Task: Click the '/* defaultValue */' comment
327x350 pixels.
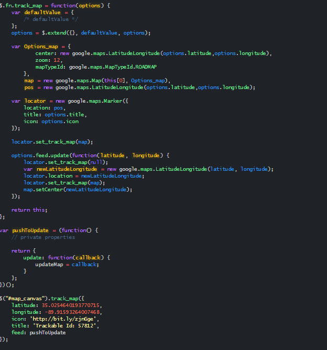Action: pyautogui.click(x=51, y=19)
